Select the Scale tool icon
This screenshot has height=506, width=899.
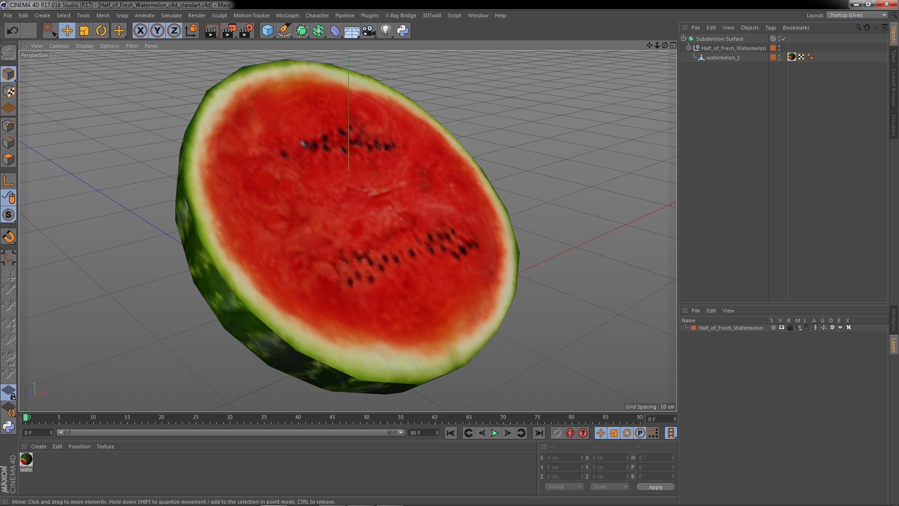[84, 31]
